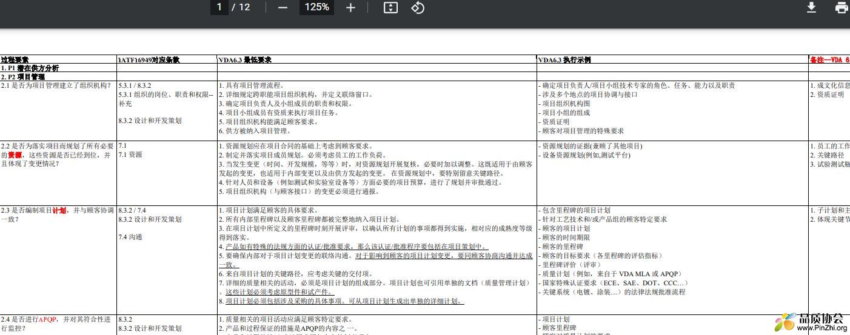Screen dimensions: 850x335
Task: Click the zoom in plus button
Action: coord(350,7)
